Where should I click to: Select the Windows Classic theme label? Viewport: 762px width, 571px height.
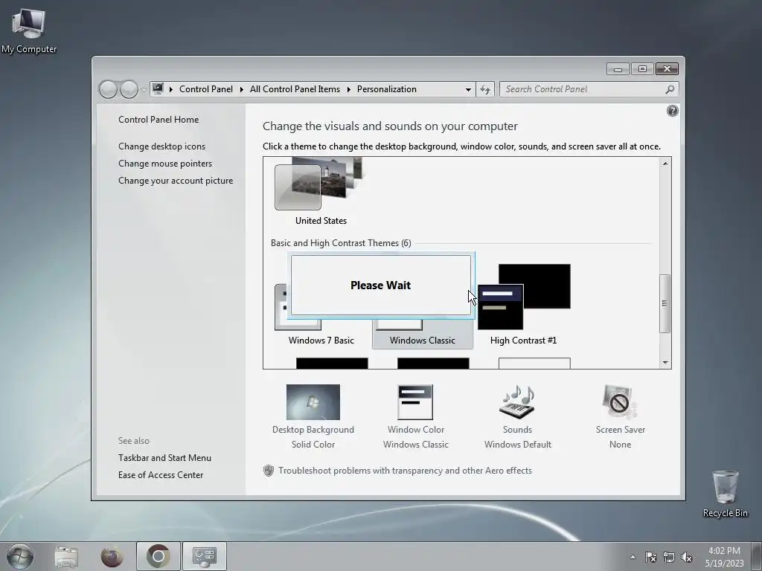click(423, 341)
